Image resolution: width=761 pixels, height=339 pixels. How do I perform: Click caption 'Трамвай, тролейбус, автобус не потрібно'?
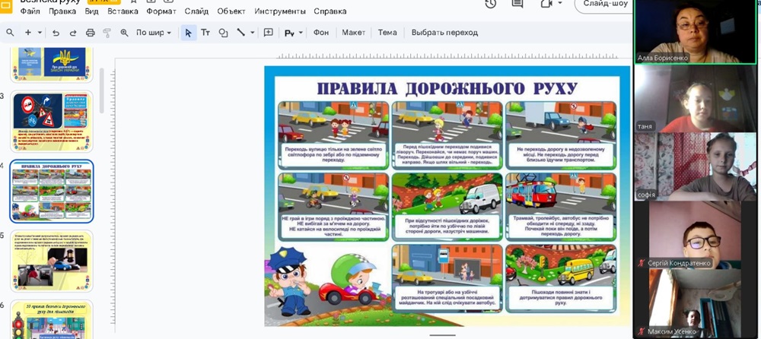(561, 226)
